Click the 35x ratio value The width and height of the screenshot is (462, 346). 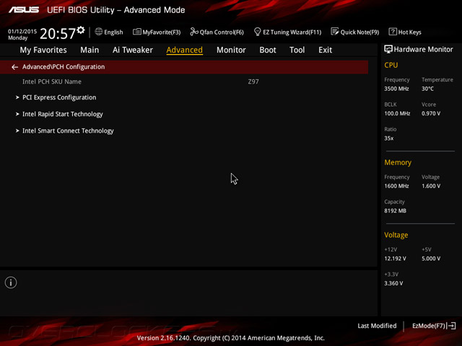pyautogui.click(x=388, y=138)
